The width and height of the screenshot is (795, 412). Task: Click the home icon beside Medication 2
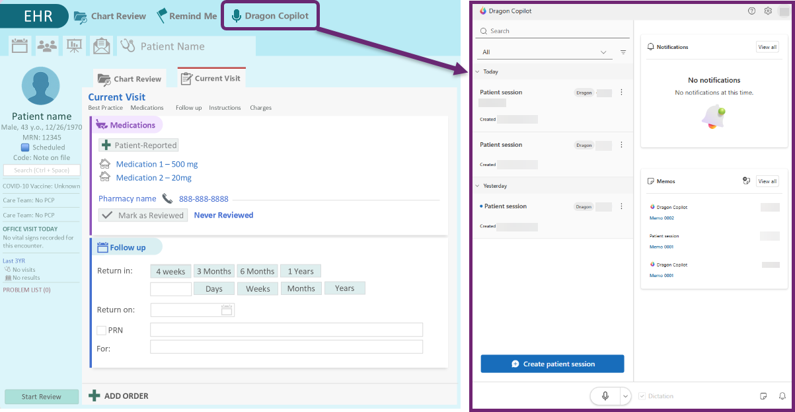[x=104, y=177]
